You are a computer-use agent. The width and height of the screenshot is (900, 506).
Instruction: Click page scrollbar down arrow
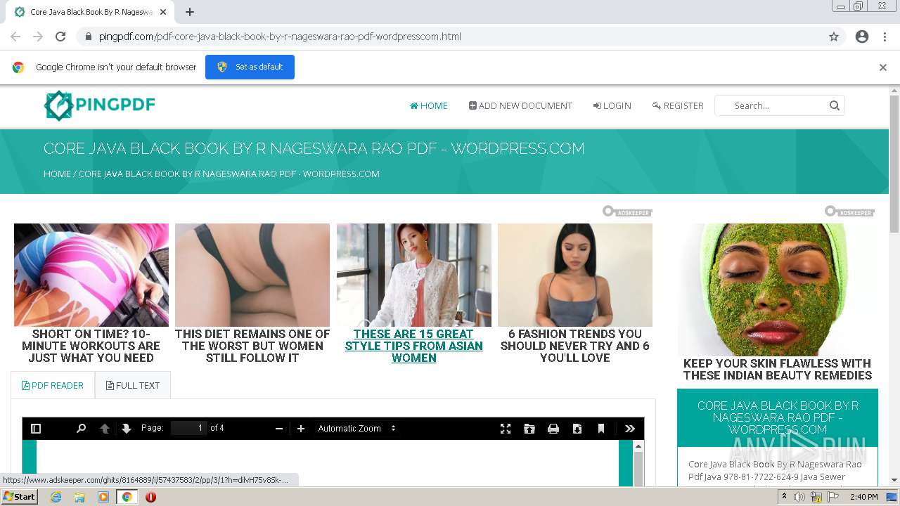894,480
